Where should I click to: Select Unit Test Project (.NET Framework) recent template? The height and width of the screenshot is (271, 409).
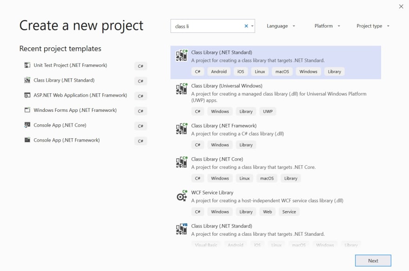pyautogui.click(x=70, y=65)
